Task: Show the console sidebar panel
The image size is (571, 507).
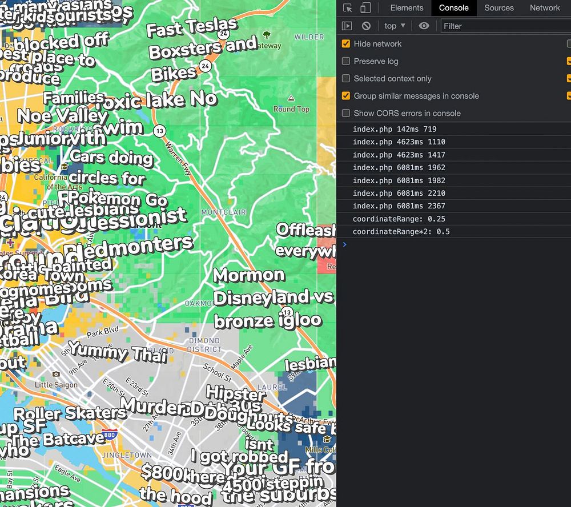Action: coord(347,26)
